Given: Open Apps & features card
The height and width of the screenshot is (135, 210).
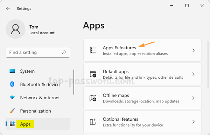Looking at the screenshot, I should (x=142, y=50).
